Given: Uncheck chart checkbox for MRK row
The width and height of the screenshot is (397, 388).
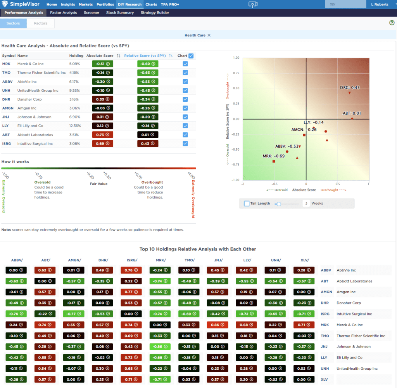Looking at the screenshot, I should pyautogui.click(x=185, y=64).
